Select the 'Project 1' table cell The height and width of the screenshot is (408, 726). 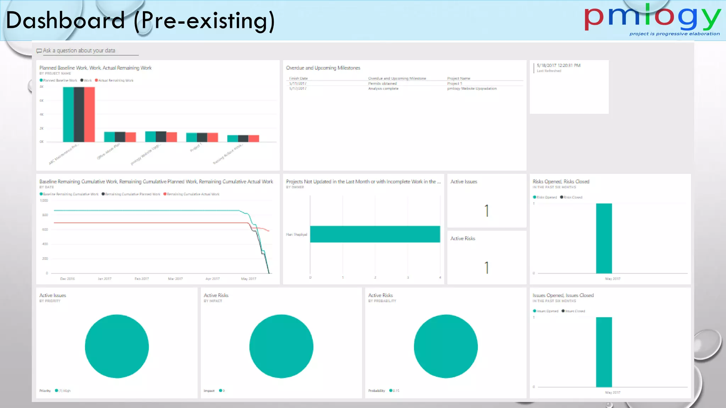pos(454,84)
